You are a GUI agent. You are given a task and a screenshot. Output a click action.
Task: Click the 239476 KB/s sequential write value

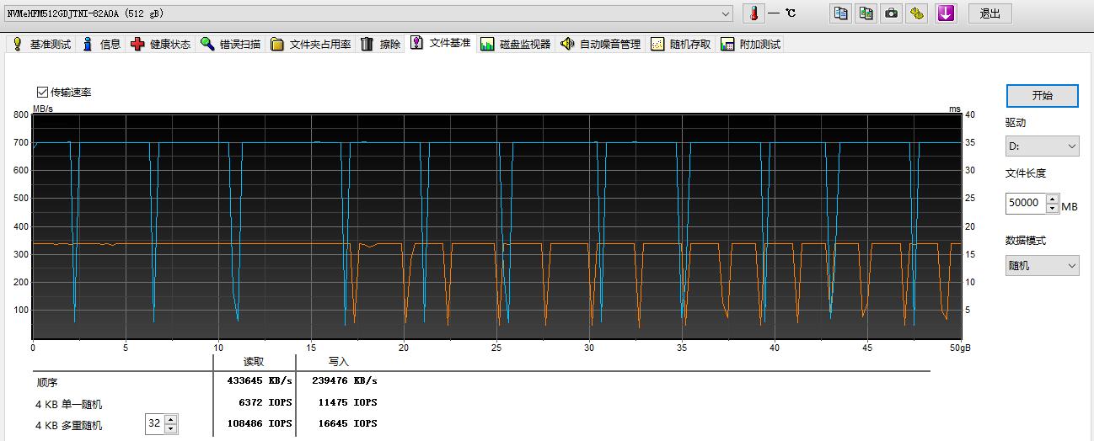tap(344, 380)
